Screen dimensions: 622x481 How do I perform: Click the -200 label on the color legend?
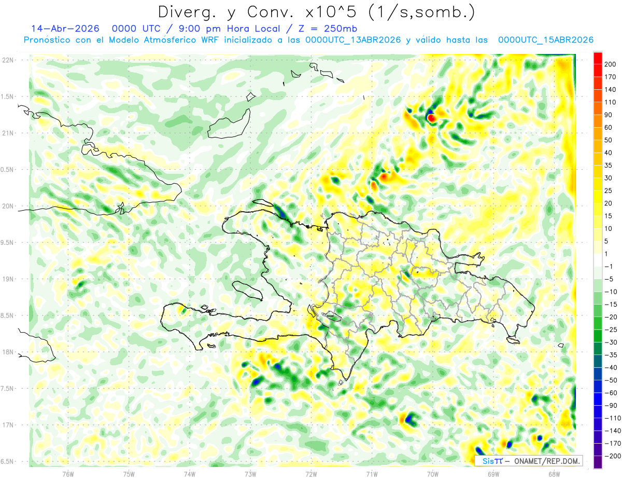click(611, 456)
